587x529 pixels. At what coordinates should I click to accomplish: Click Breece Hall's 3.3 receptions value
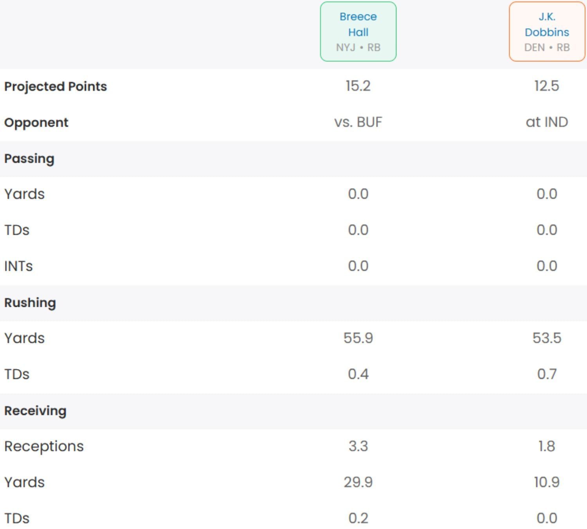358,446
